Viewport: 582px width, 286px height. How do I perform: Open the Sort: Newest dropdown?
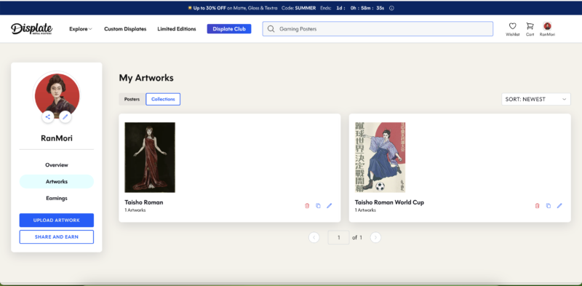point(536,99)
